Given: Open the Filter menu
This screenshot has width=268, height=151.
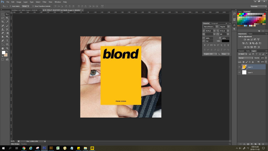Looking at the screenshot, I should [x=44, y=2].
